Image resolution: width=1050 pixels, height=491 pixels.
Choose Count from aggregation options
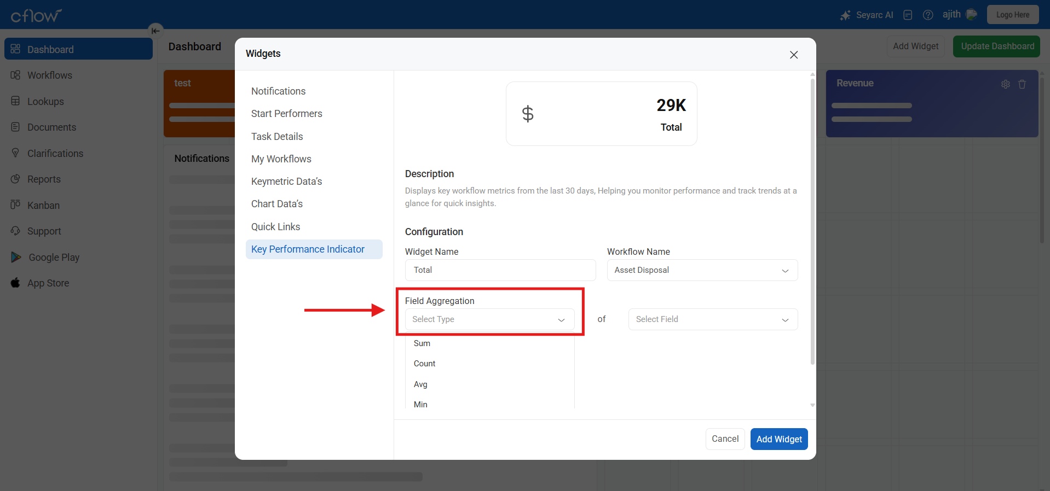(x=424, y=364)
